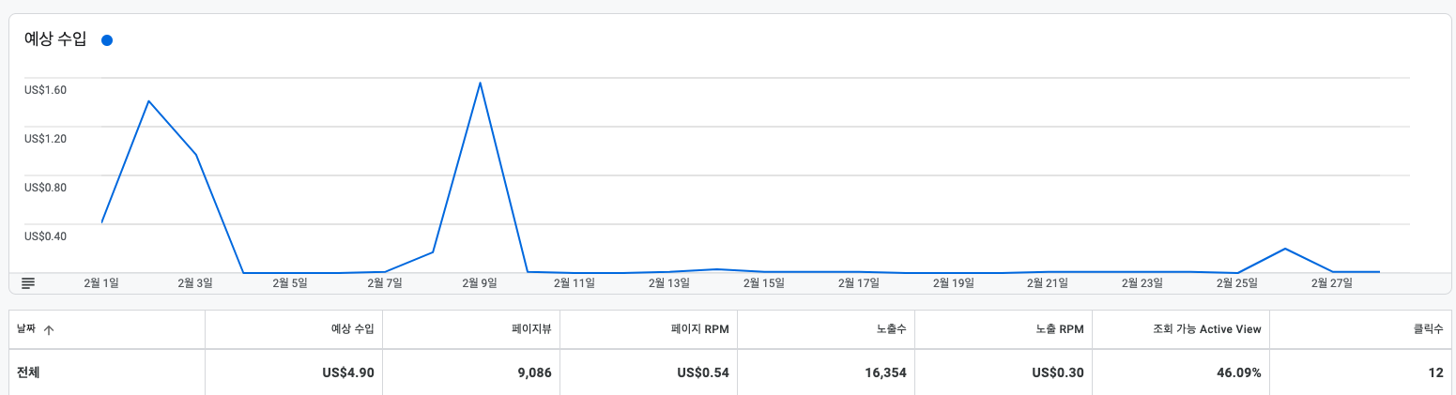Click impressions value 16,354
Image resolution: width=1456 pixels, height=395 pixels.
click(x=885, y=372)
